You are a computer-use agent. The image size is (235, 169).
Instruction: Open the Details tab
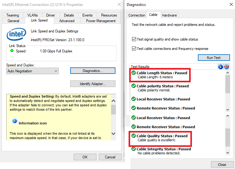point(69,15)
